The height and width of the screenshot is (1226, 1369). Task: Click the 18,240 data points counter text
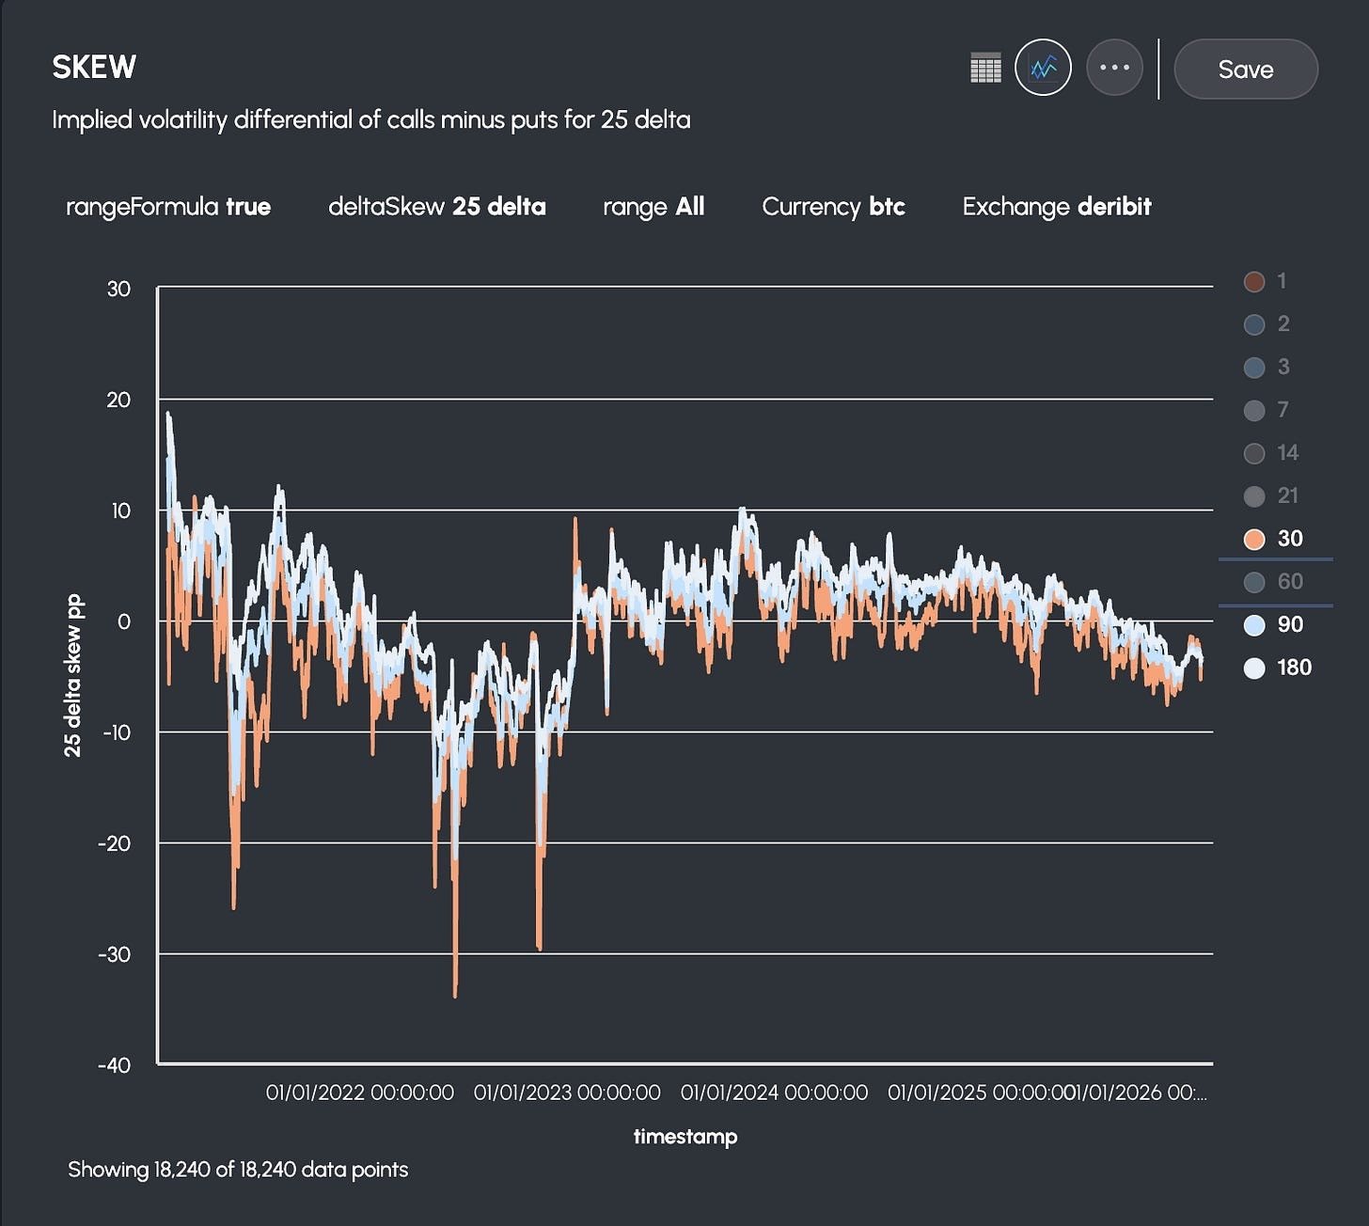pos(238,1169)
